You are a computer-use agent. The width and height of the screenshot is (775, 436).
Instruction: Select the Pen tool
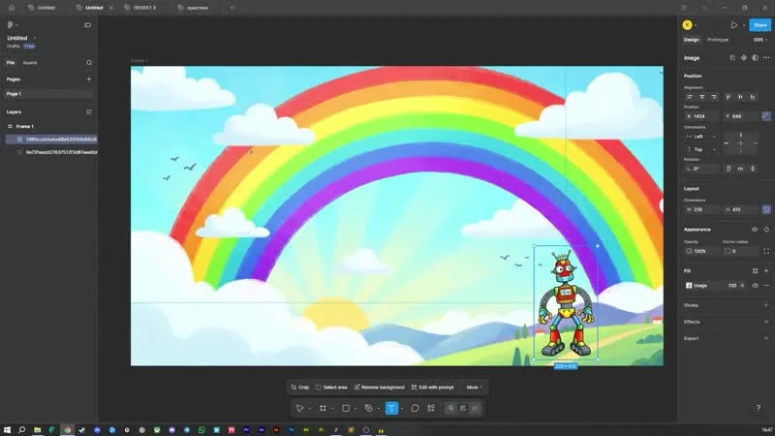pos(369,408)
